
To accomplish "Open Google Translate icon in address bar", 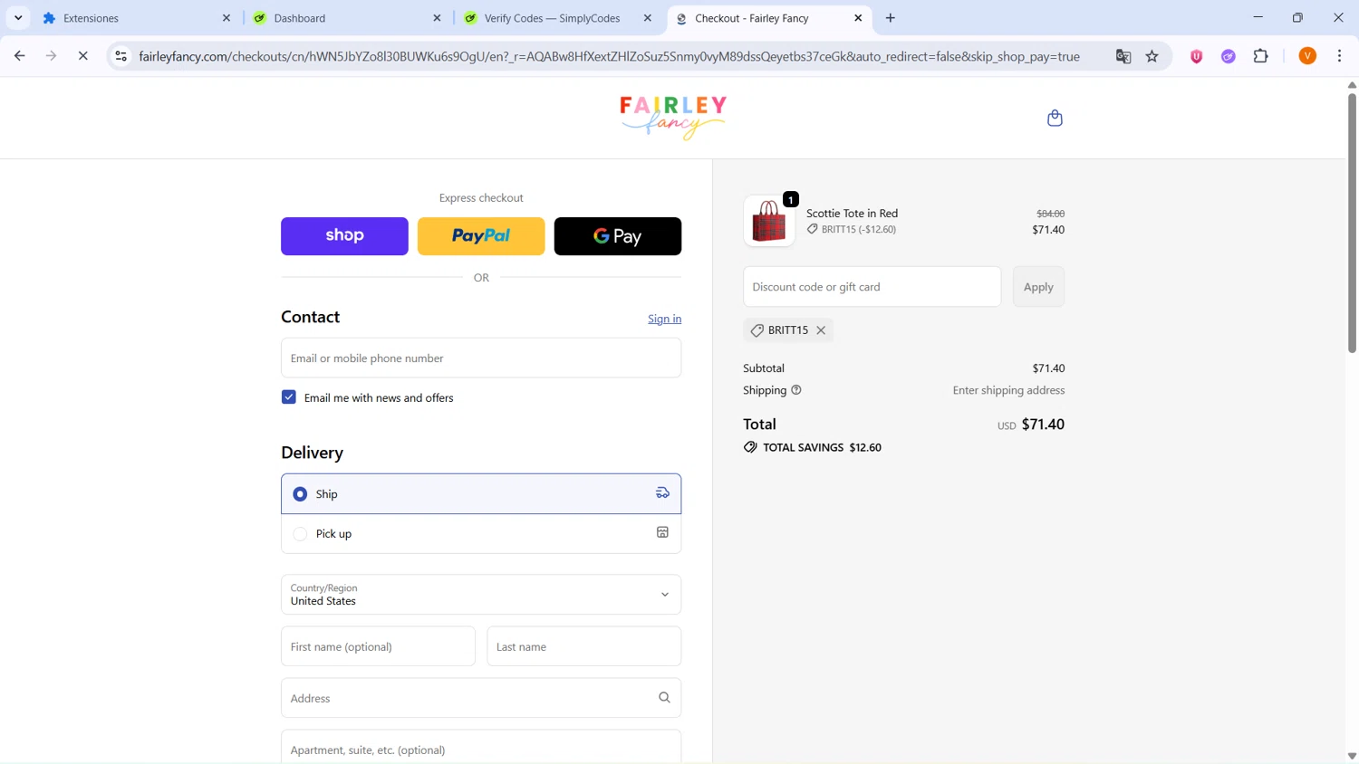I will pyautogui.click(x=1123, y=56).
